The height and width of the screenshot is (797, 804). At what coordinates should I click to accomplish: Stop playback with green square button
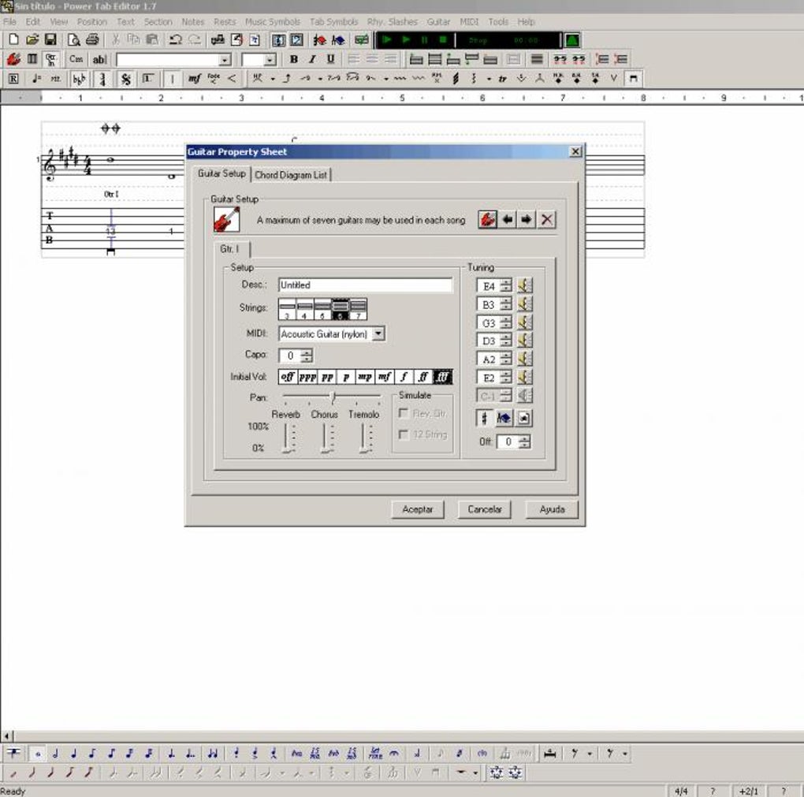pyautogui.click(x=443, y=39)
